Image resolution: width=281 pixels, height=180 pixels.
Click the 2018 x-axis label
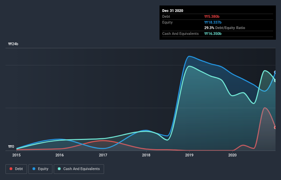click(146, 155)
